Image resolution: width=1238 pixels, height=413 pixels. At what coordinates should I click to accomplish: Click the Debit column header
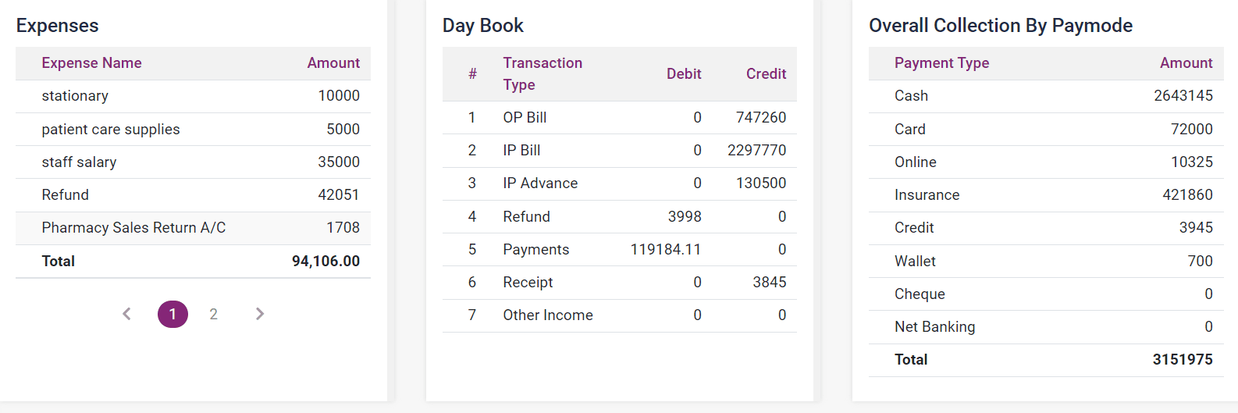684,74
